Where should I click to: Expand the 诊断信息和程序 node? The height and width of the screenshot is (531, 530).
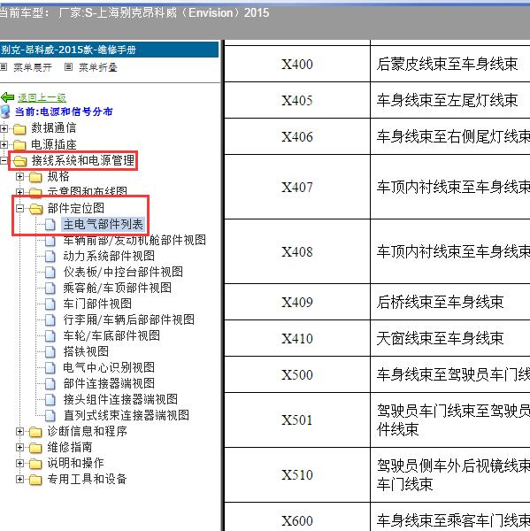click(19, 432)
